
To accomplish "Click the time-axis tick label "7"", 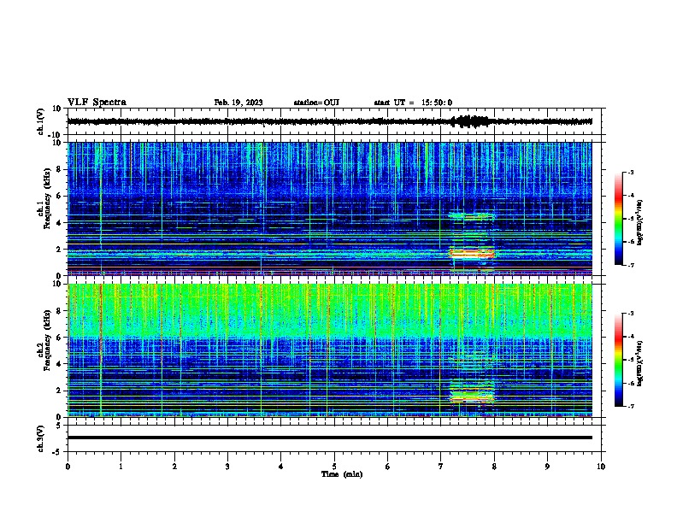I will tap(441, 467).
